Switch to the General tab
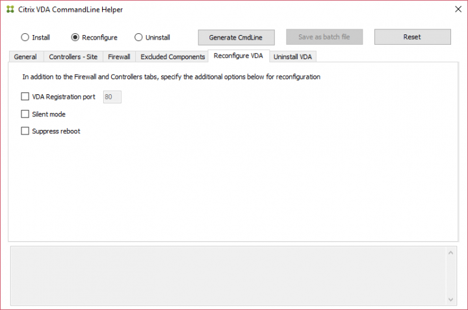Screen dimensions: 468x310 [25, 57]
